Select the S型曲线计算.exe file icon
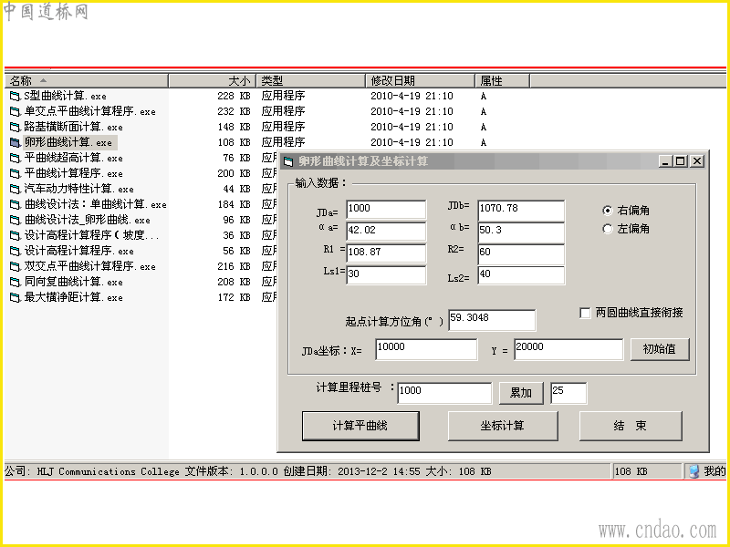Image resolution: width=730 pixels, height=547 pixels. coord(16,97)
